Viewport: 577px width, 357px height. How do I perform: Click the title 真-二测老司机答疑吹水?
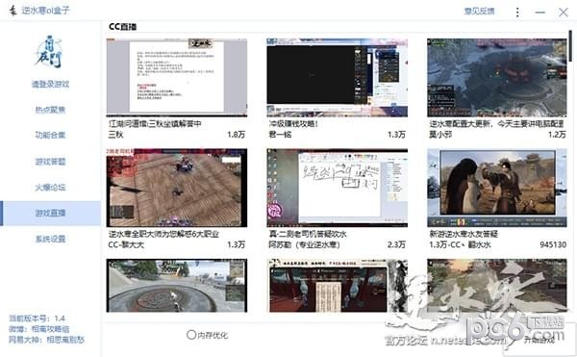308,234
